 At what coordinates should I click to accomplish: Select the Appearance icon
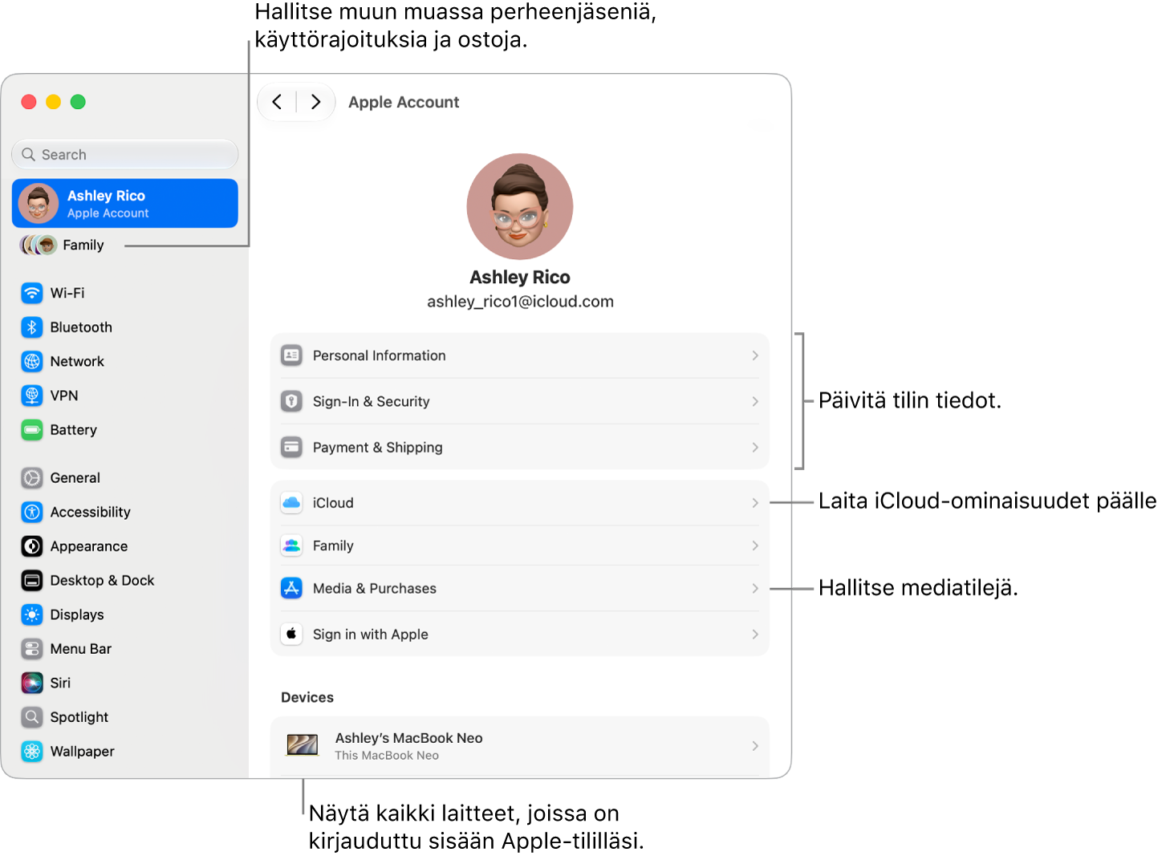point(32,546)
